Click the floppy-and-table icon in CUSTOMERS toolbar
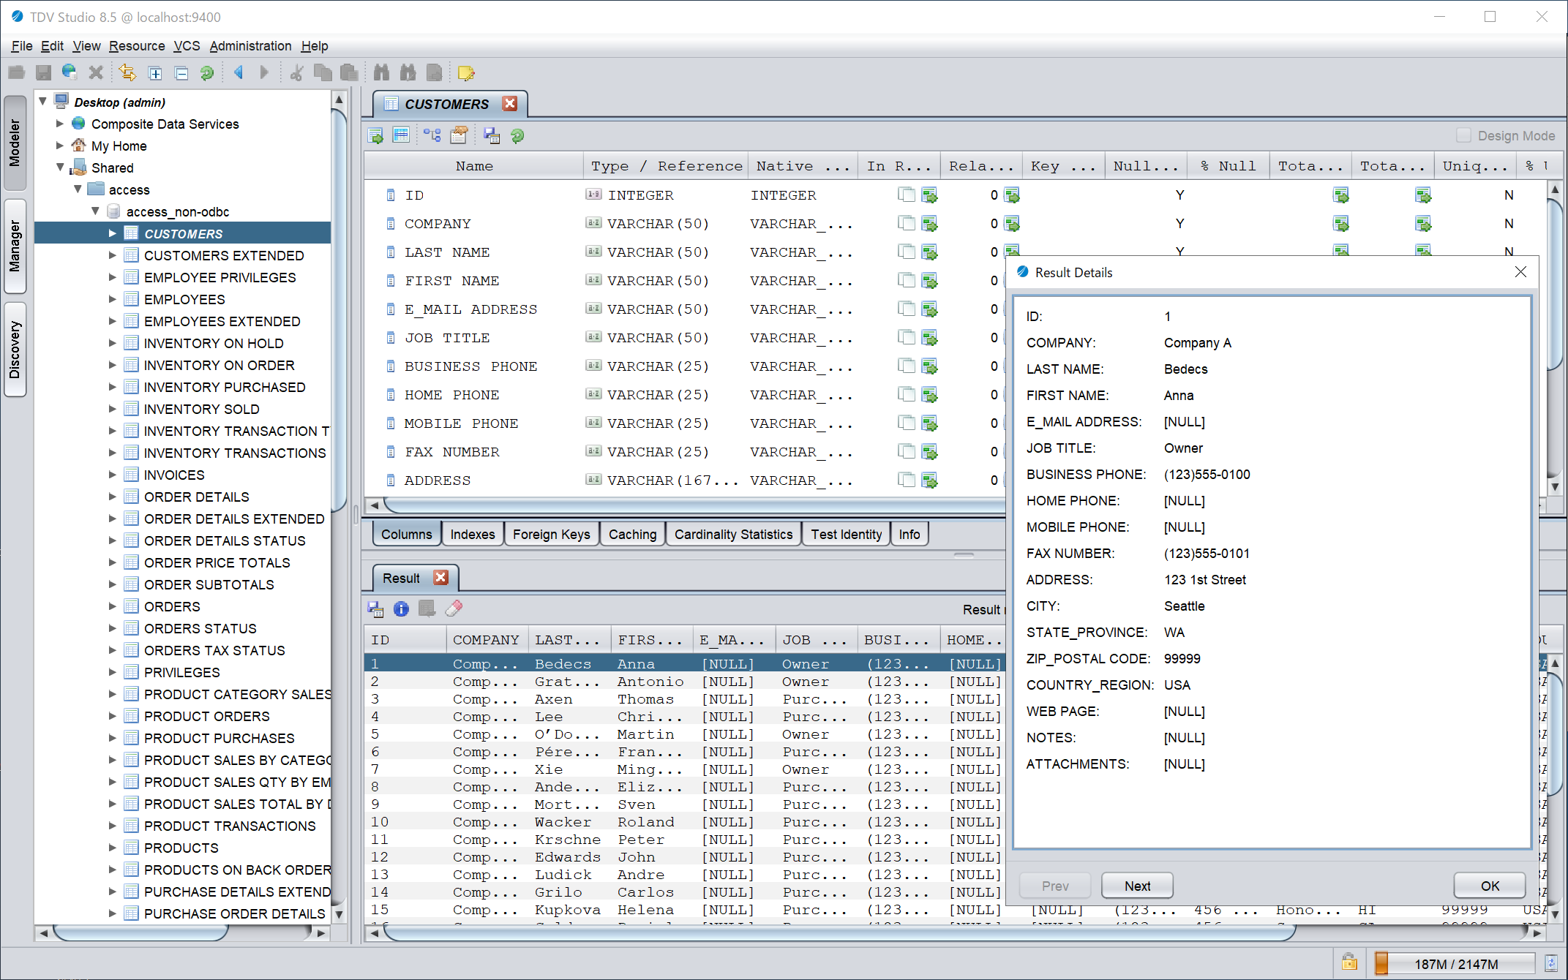Image resolution: width=1568 pixels, height=980 pixels. click(491, 135)
